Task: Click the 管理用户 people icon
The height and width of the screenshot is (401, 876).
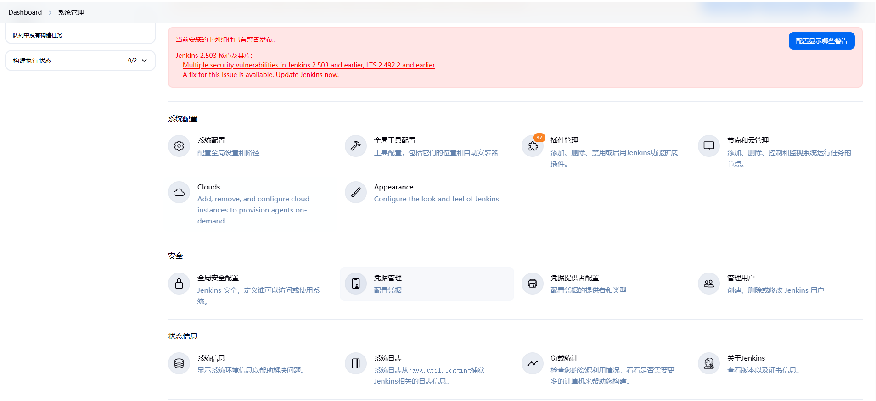Action: click(709, 284)
